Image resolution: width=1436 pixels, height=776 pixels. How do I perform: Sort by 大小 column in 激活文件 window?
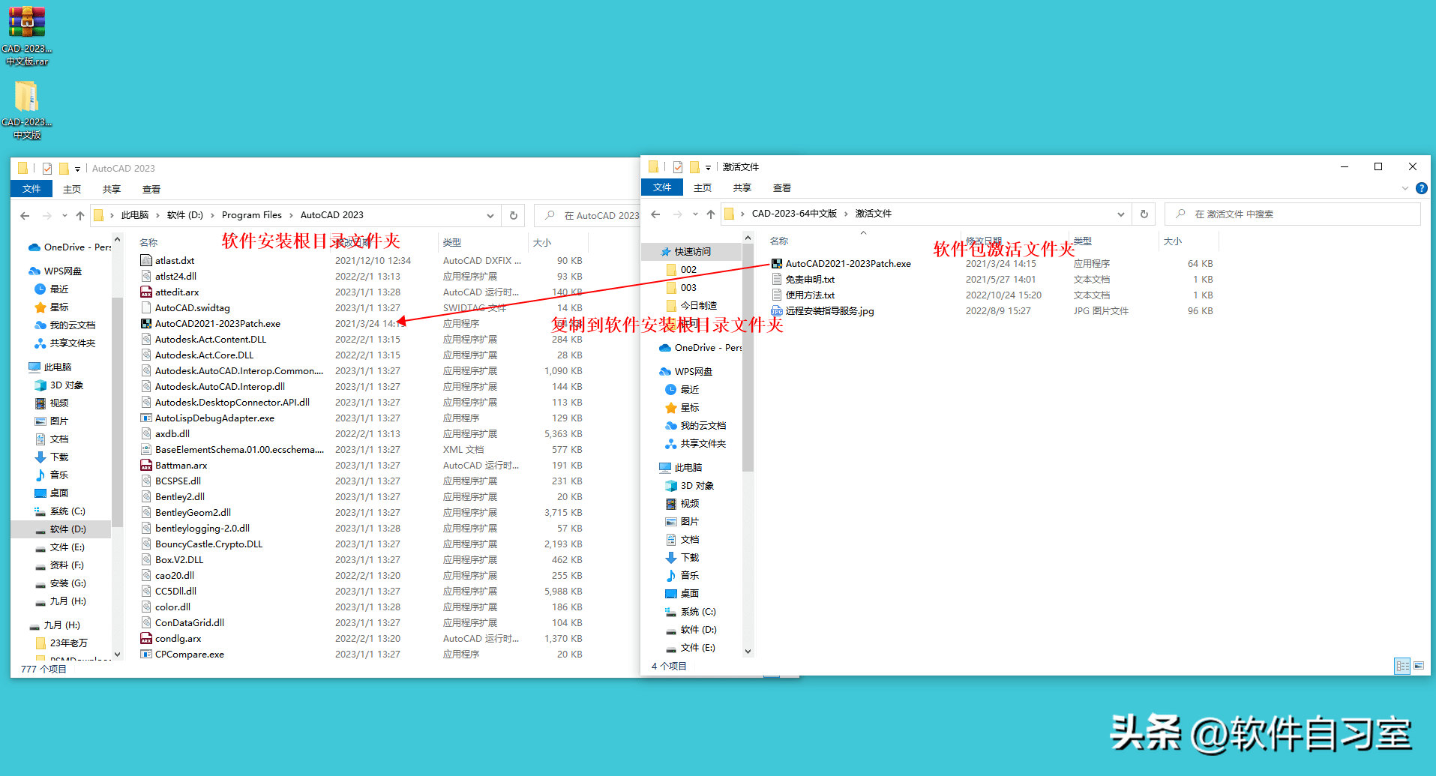tap(1173, 241)
